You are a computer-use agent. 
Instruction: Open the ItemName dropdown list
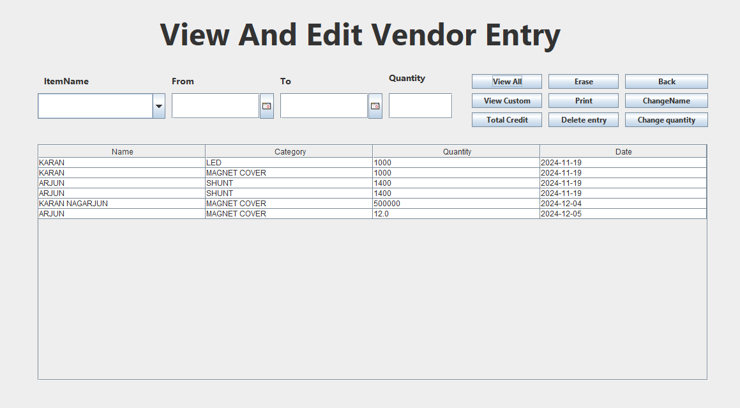click(158, 105)
